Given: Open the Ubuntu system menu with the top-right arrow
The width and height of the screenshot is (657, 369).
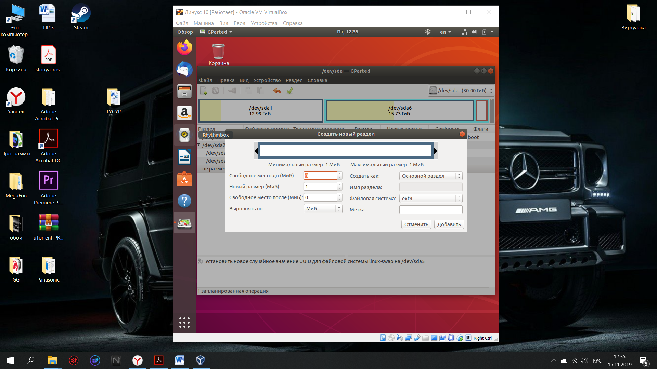Looking at the screenshot, I should [x=492, y=32].
